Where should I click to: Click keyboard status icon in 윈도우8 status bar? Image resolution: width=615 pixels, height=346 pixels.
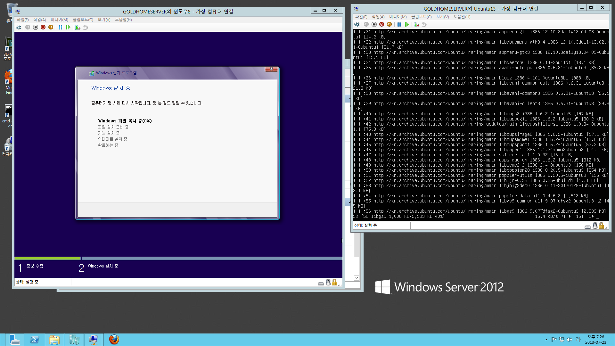pyautogui.click(x=321, y=284)
